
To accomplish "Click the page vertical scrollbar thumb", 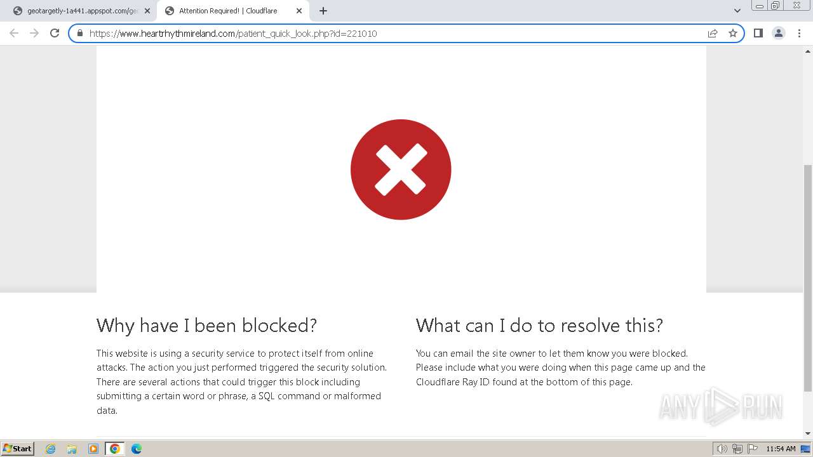I will coord(808,277).
